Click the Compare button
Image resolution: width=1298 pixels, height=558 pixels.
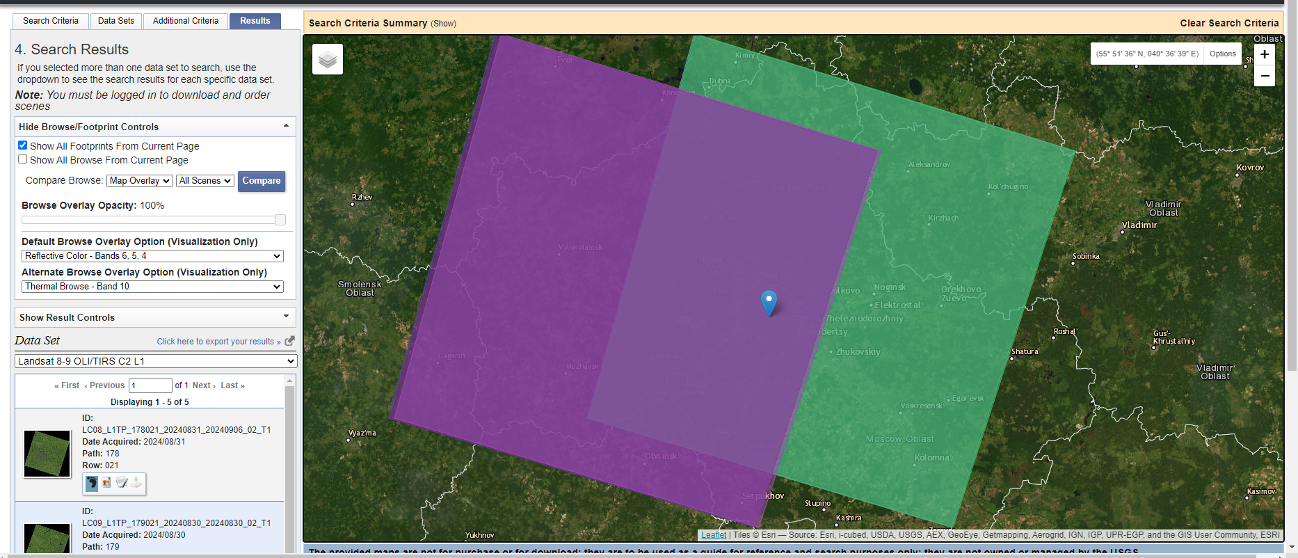pos(262,181)
